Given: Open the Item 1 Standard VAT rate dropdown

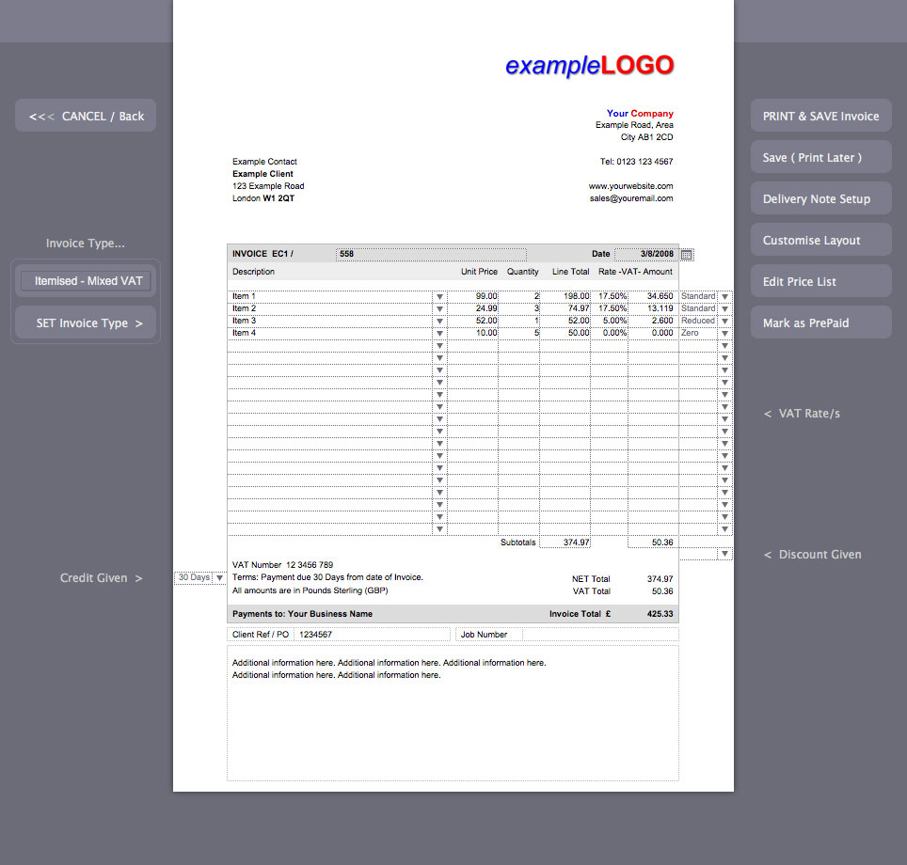Looking at the screenshot, I should pos(724,296).
